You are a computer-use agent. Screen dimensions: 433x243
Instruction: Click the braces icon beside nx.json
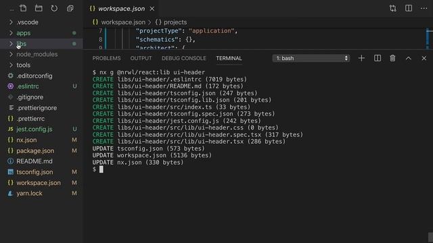coord(11,140)
